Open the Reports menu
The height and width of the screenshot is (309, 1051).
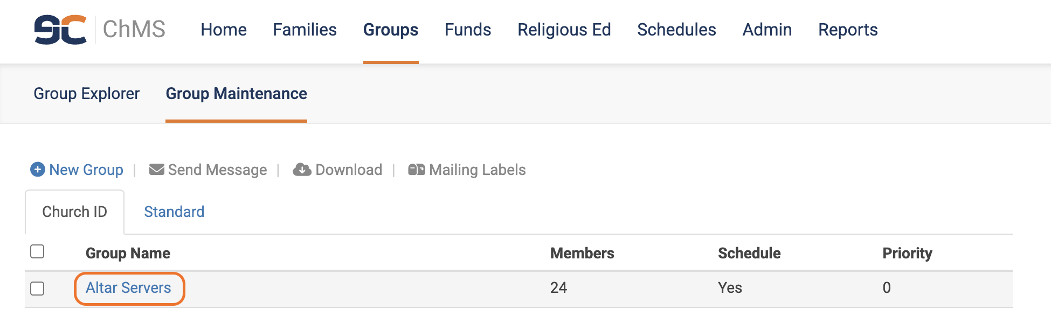coord(848,30)
